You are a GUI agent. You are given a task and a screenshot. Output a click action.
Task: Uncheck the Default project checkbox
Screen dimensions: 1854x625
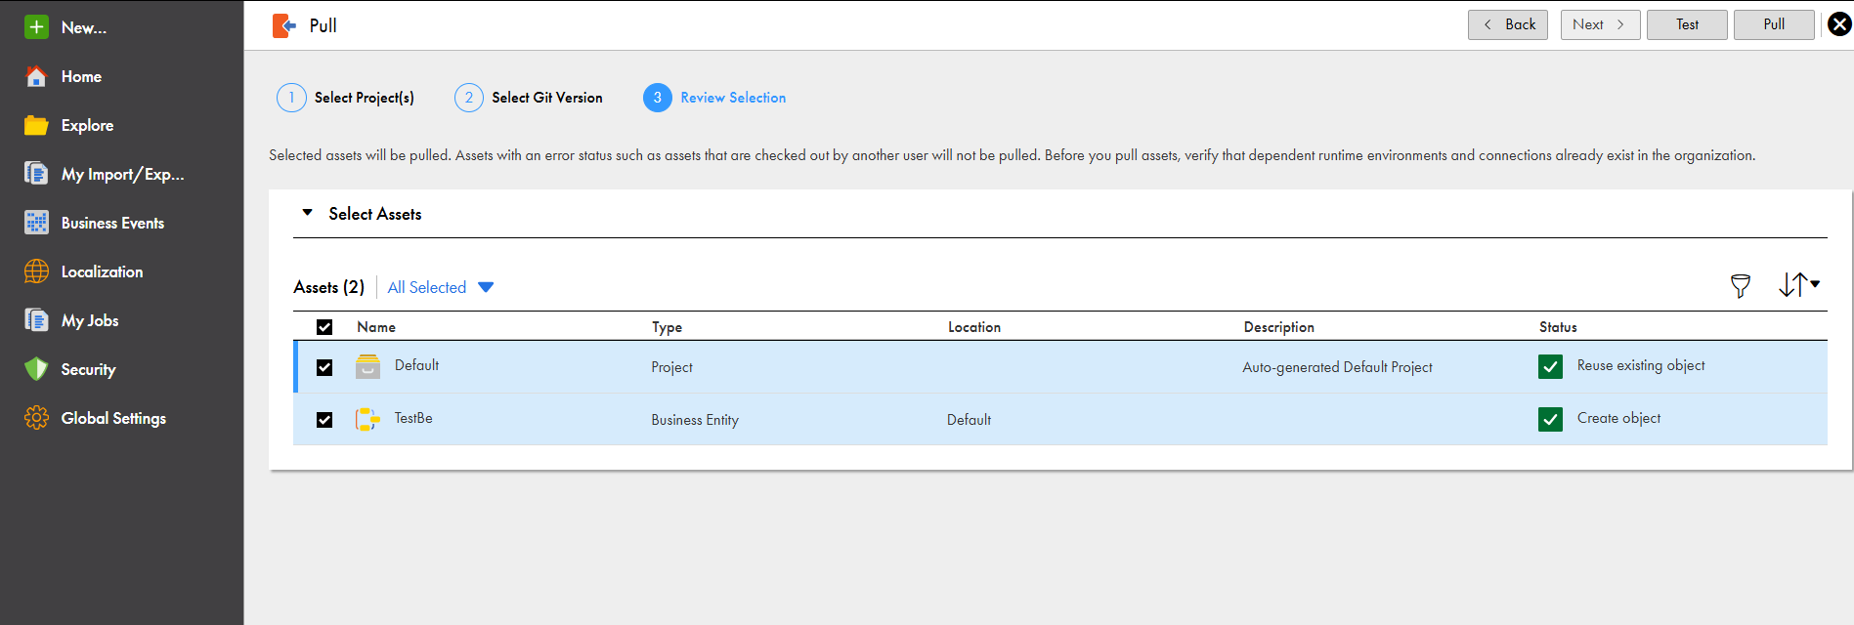click(x=324, y=367)
